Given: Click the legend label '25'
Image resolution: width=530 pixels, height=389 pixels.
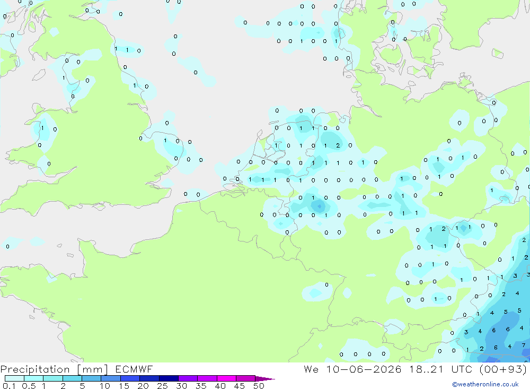Looking at the screenshot, I should tap(162, 386).
